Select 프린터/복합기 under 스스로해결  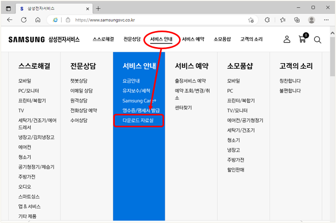[x=32, y=100]
